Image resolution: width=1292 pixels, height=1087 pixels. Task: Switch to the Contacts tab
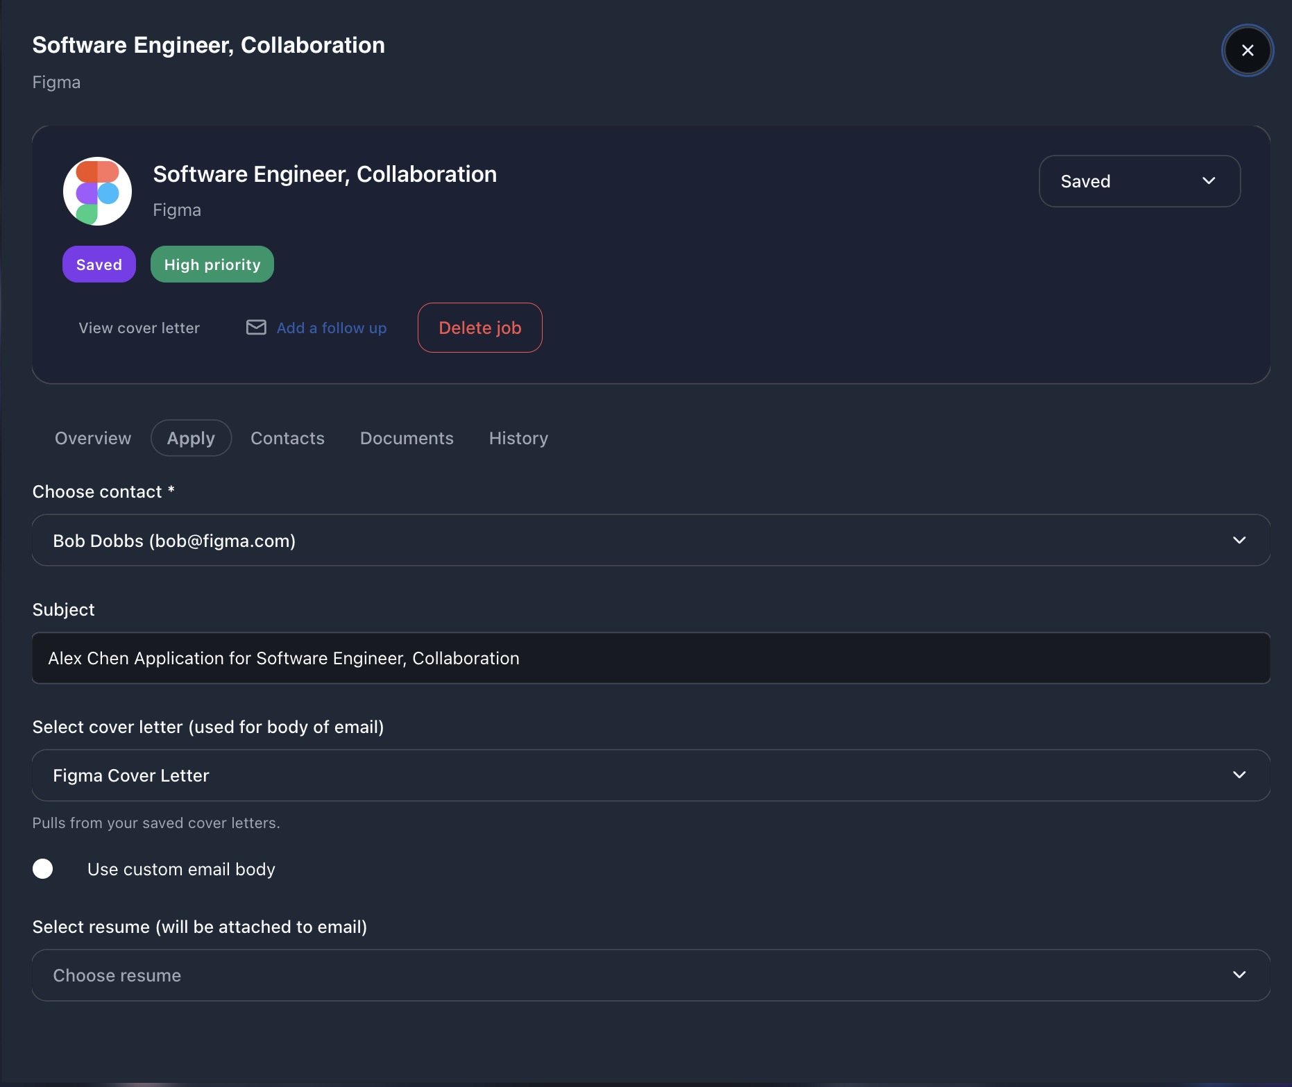point(287,438)
